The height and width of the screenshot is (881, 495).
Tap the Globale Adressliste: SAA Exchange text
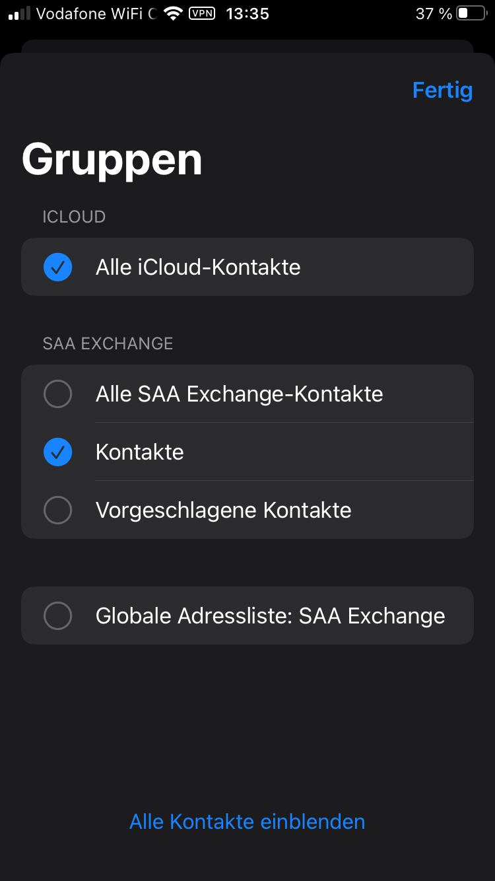point(270,616)
